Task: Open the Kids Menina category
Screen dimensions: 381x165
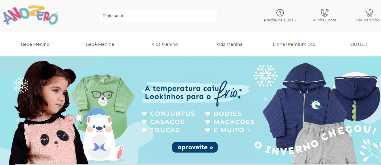Action: point(229,44)
